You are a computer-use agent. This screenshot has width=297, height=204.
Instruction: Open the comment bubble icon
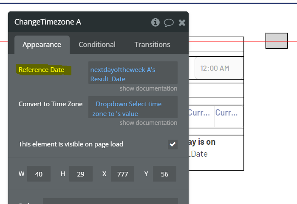(x=169, y=23)
